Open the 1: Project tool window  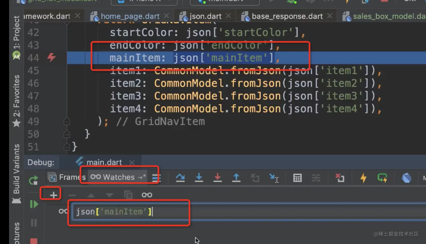17,37
